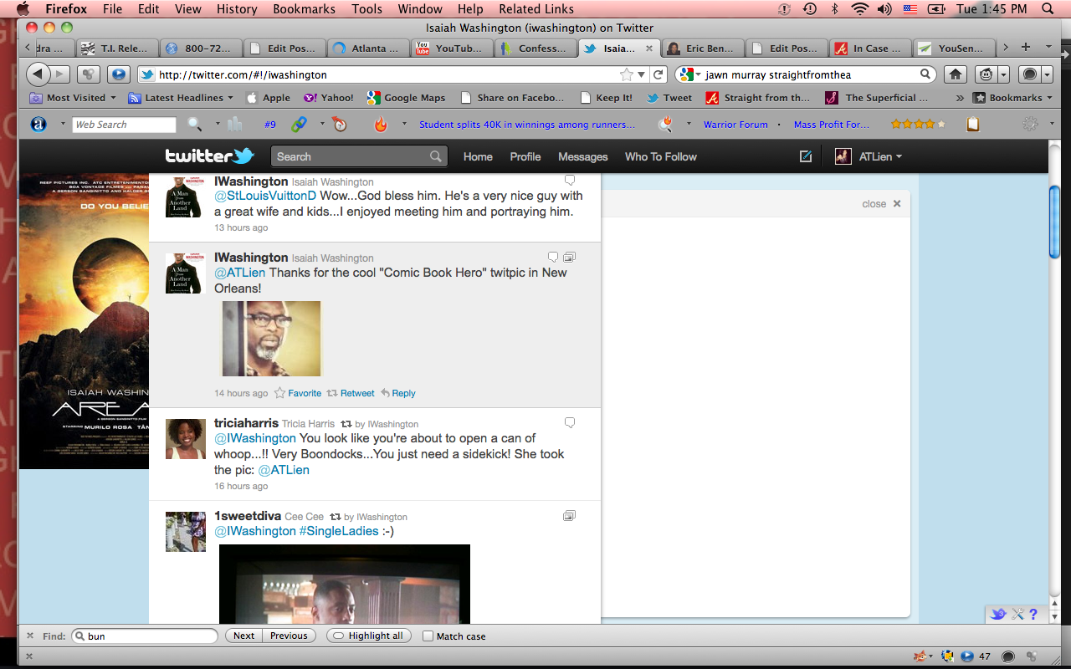Reload the page with the refresh icon
The width and height of the screenshot is (1071, 669).
[x=658, y=74]
